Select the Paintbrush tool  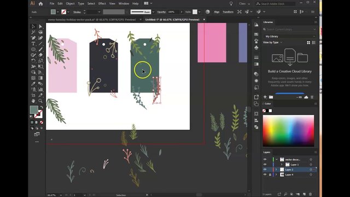point(40,49)
